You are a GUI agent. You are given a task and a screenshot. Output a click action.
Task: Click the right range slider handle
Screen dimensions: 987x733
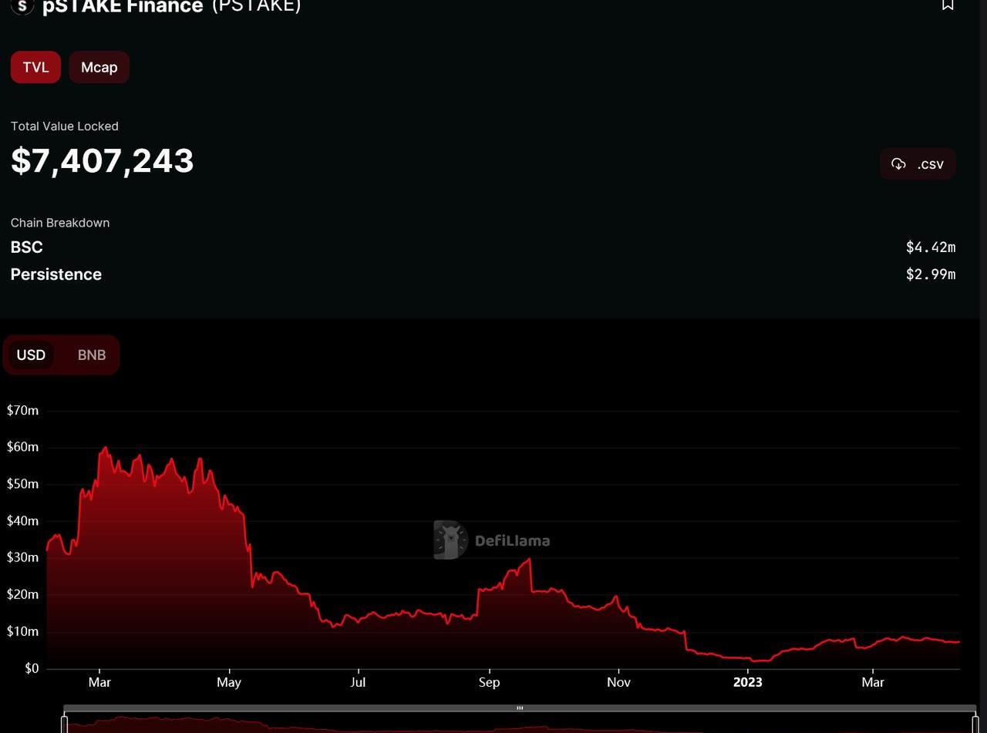[x=975, y=724]
